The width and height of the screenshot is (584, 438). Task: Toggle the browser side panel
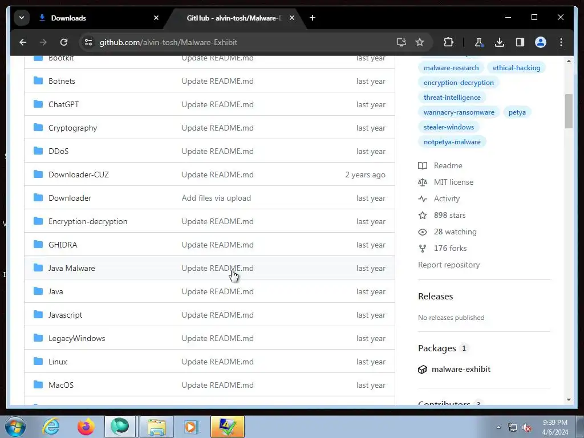point(520,42)
